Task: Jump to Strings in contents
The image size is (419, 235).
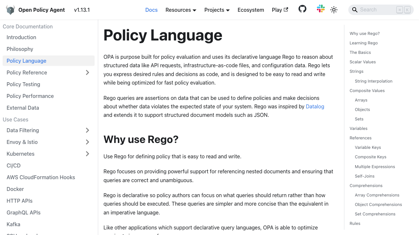Action: pyautogui.click(x=356, y=71)
